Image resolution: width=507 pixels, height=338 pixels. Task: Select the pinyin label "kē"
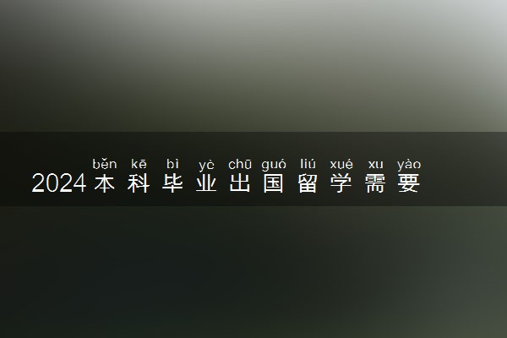pos(139,164)
